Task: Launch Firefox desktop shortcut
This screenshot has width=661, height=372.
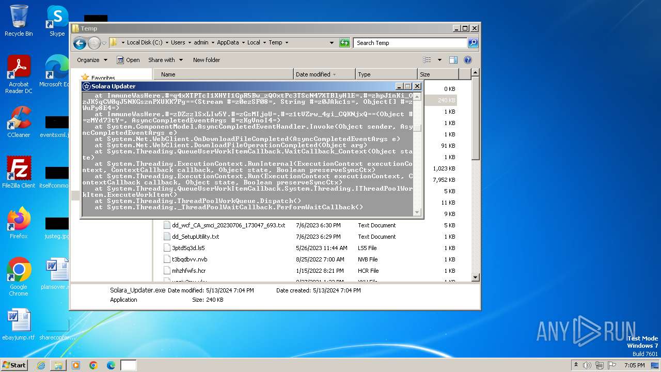Action: click(x=19, y=223)
